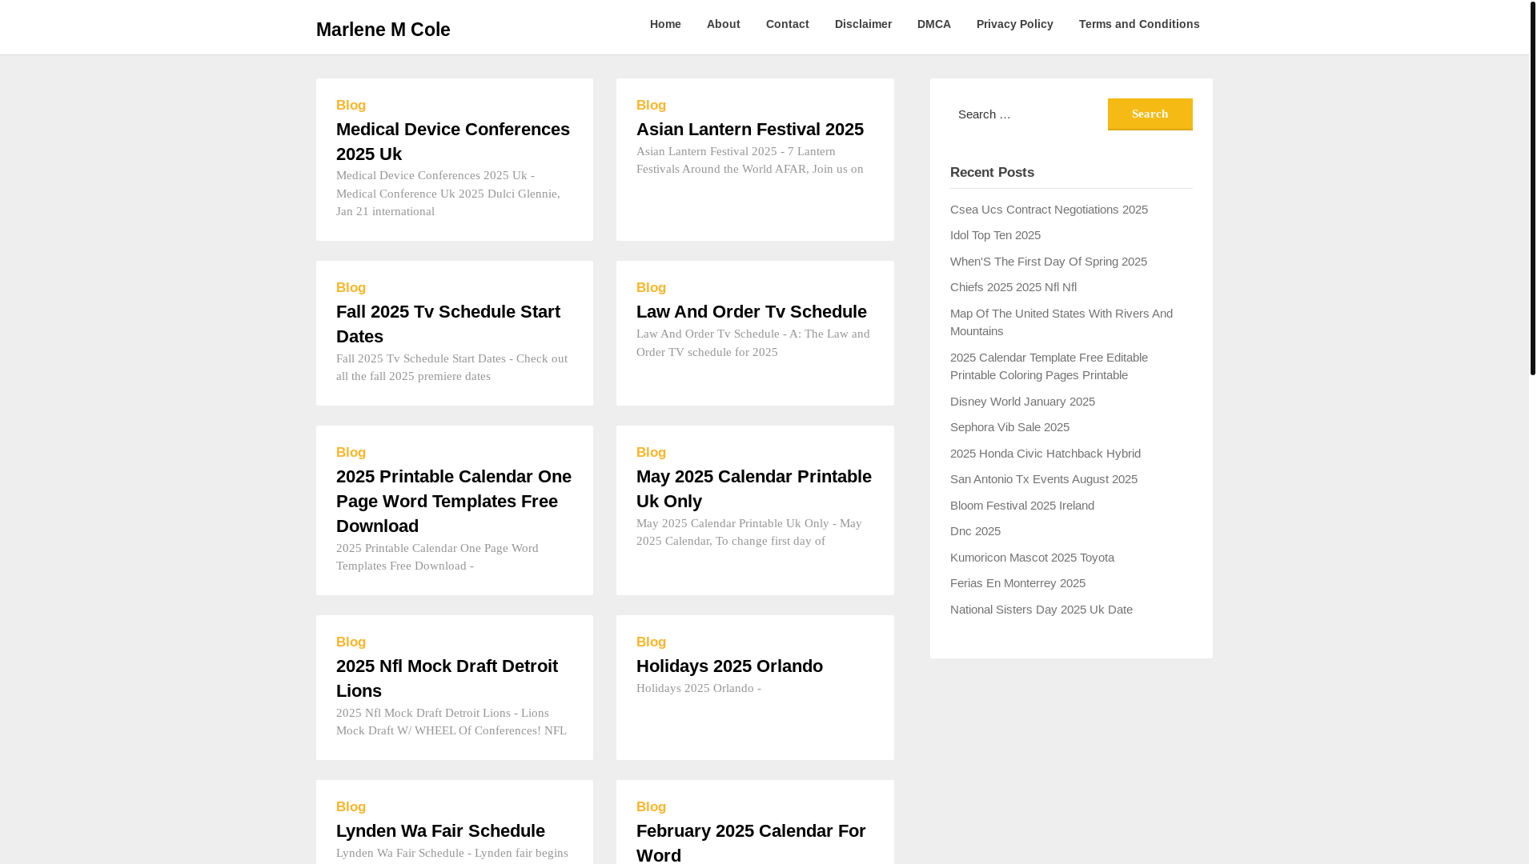Open 2025 Honda Civic Hatchback Hybrid post
The width and height of the screenshot is (1537, 864).
click(1045, 453)
